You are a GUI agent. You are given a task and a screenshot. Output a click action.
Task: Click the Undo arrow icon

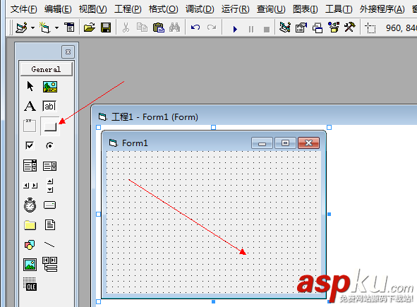[x=195, y=28]
